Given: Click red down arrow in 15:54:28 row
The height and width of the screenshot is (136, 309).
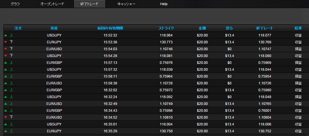Looking at the screenshot, I should click(6, 56).
